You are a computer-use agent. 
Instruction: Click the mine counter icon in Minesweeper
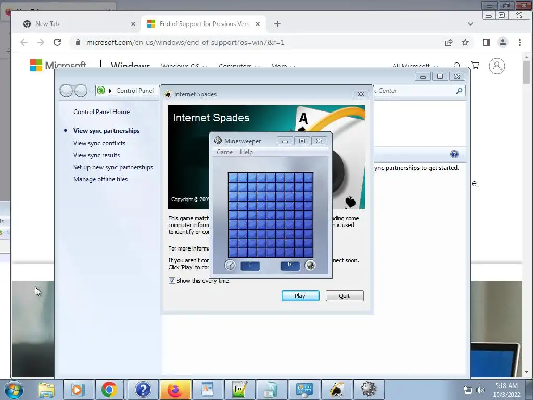[x=310, y=265]
